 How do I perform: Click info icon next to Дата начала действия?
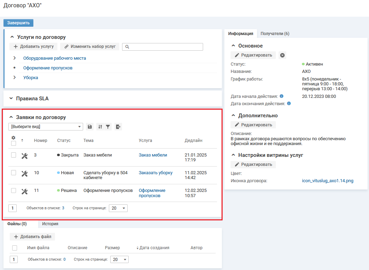(x=282, y=96)
